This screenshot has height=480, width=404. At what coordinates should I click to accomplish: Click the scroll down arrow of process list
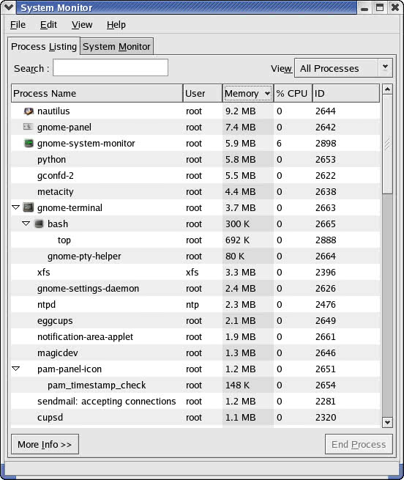tap(387, 422)
